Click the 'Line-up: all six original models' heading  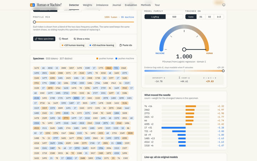[x=161, y=157]
